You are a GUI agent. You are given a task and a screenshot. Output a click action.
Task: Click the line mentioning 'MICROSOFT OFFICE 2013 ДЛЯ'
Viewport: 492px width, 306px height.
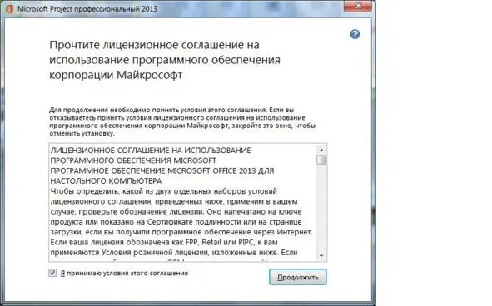click(162, 170)
